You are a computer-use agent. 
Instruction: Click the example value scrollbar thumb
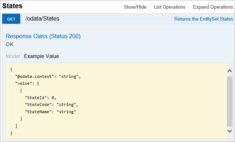click(x=230, y=101)
